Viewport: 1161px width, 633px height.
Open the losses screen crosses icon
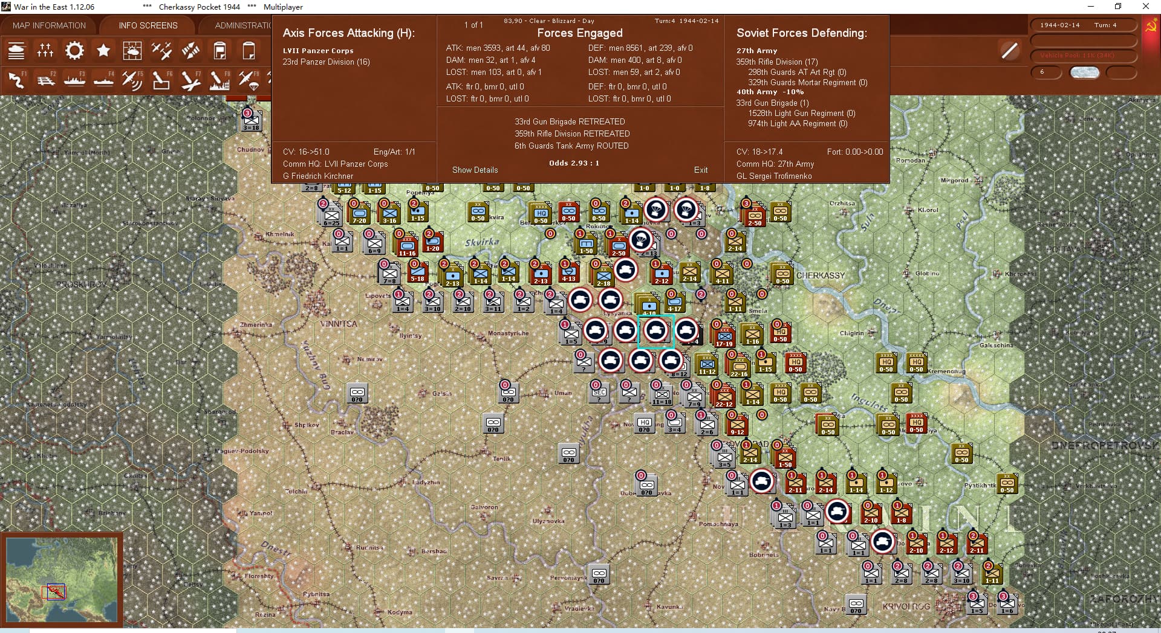[45, 51]
